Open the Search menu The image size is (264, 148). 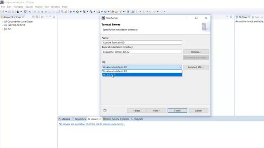[29, 7]
